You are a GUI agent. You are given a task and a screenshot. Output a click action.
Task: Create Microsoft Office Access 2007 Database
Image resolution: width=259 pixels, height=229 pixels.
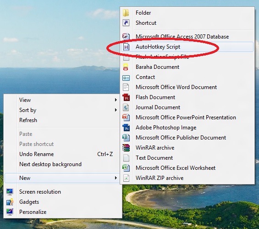[187, 37]
